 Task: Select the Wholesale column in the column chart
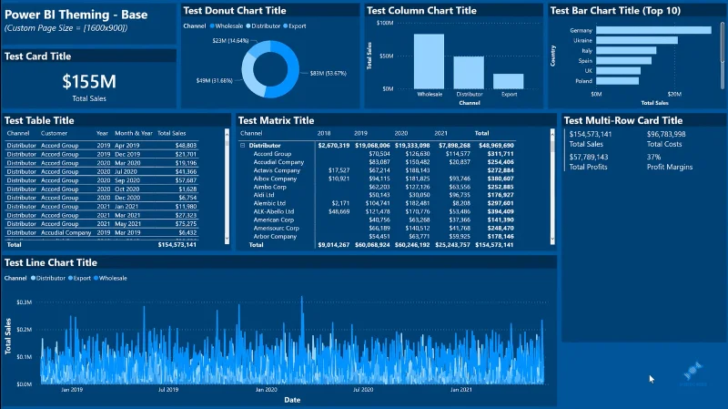click(429, 61)
